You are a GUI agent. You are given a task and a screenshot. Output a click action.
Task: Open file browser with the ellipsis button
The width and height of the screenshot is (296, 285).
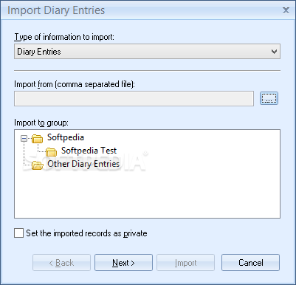tap(269, 98)
